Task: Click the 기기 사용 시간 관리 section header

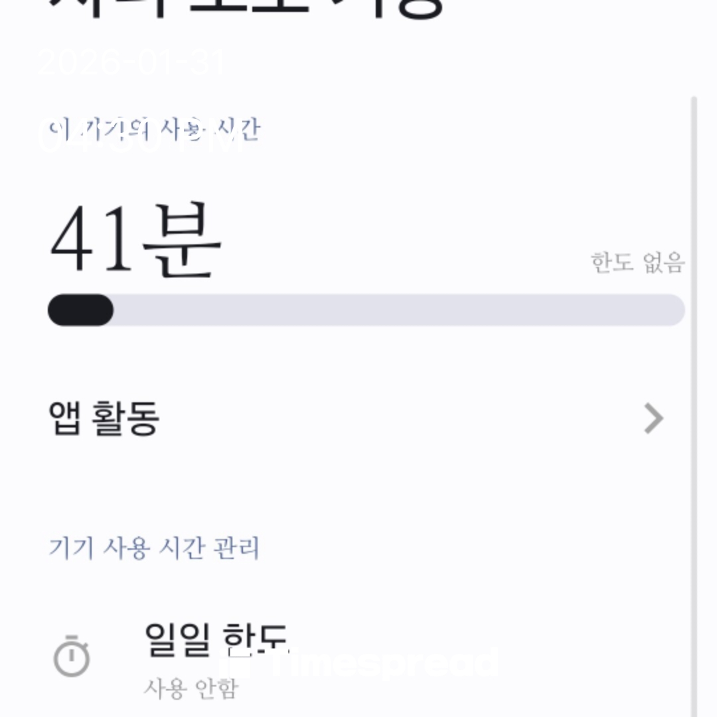Action: 154,548
